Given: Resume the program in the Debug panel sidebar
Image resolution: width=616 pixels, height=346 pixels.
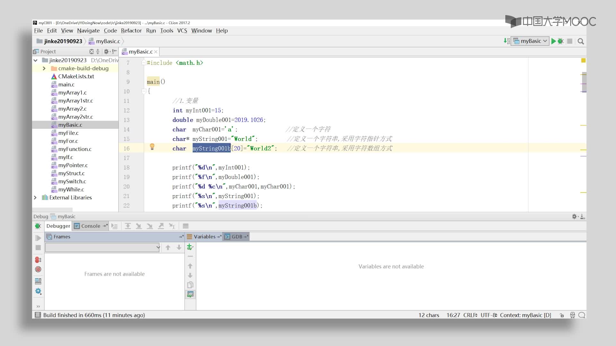Looking at the screenshot, I should (x=38, y=238).
